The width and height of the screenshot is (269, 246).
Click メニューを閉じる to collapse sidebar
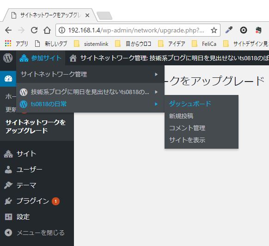coord(41,233)
